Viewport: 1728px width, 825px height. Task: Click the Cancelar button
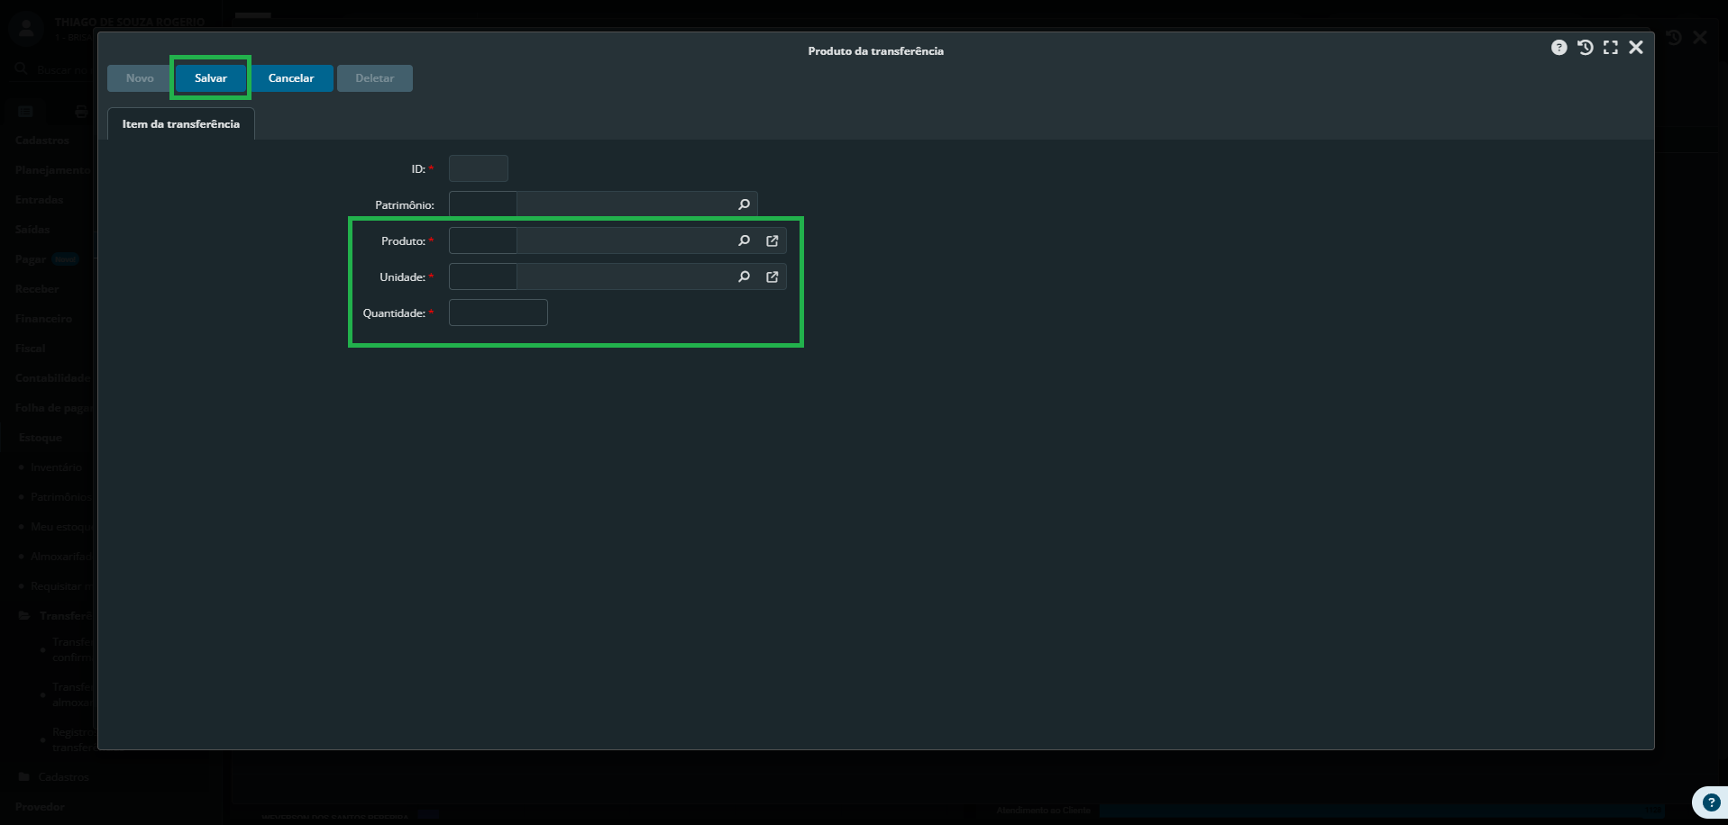(x=291, y=78)
